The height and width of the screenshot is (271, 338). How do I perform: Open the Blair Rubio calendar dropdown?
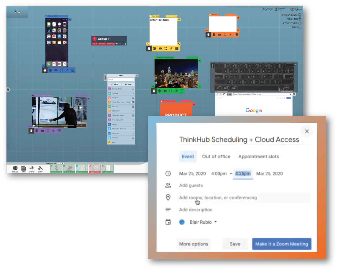coord(216,222)
